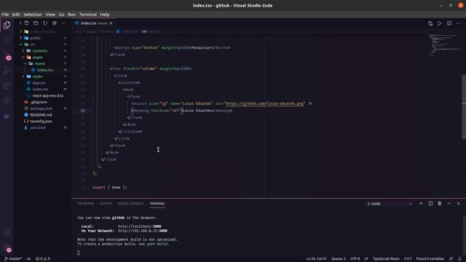466x262 pixels.
Task: Click the Run play icon in editor toolbar
Action: 440,23
